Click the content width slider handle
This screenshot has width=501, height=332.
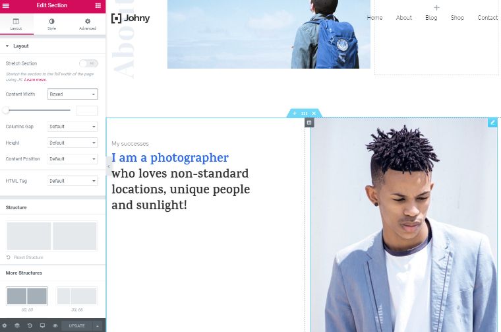pyautogui.click(x=6, y=110)
